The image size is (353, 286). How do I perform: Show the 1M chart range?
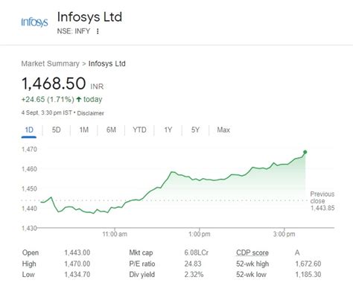[84, 130]
